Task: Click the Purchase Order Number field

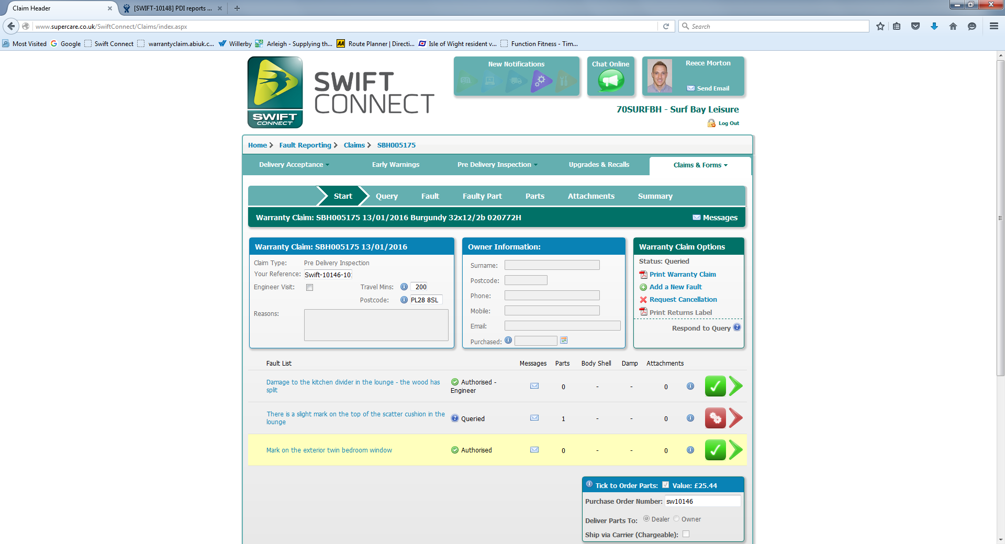Action: (702, 501)
